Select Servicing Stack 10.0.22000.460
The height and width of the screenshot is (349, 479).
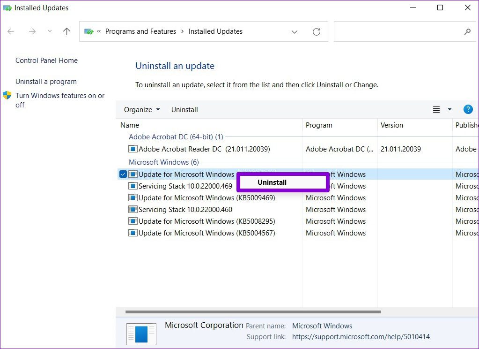(185, 209)
